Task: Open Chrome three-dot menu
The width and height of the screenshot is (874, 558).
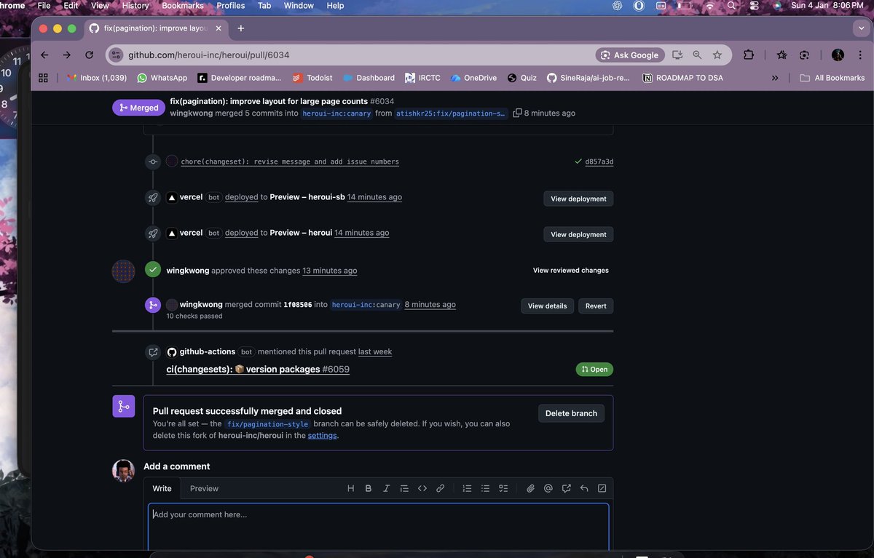Action: coord(859,55)
